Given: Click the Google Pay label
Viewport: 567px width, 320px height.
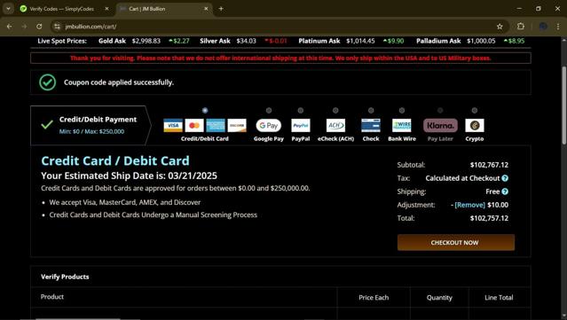Looking at the screenshot, I should coord(269,138).
